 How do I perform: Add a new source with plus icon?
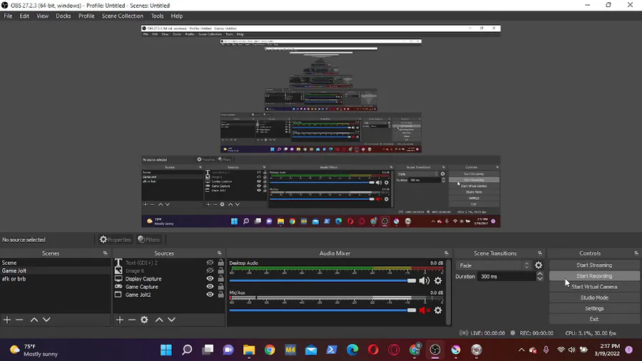120,320
